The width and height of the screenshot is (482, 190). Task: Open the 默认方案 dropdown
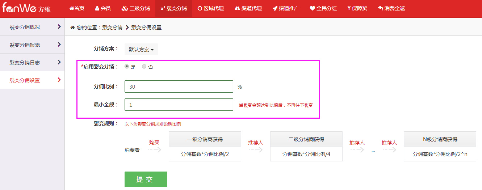pos(141,50)
